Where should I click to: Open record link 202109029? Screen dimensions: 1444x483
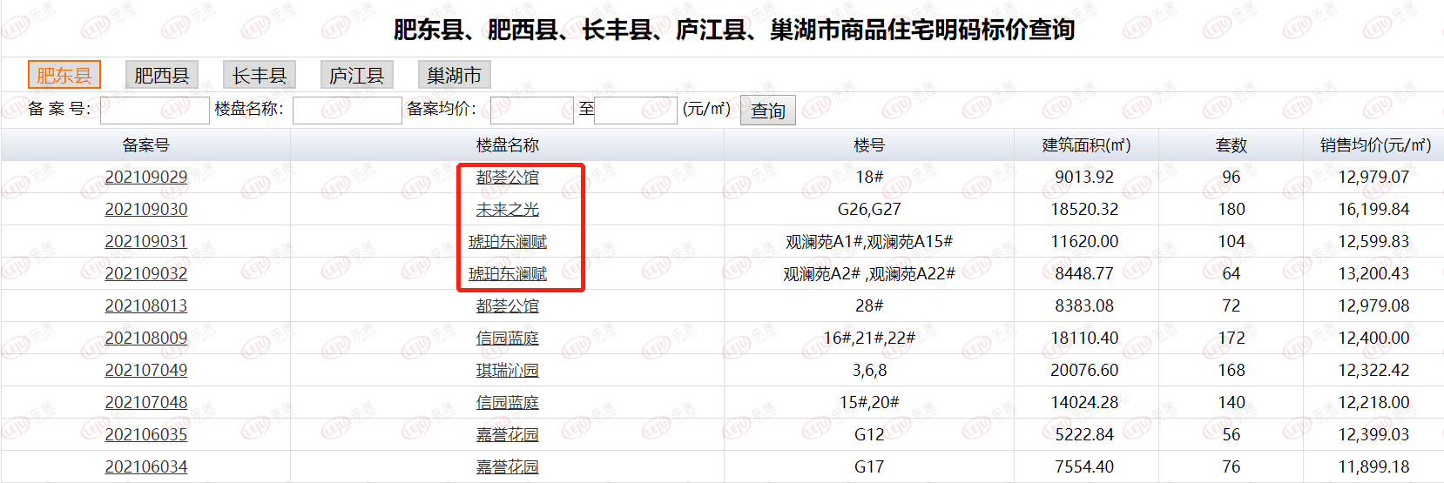pyautogui.click(x=146, y=177)
